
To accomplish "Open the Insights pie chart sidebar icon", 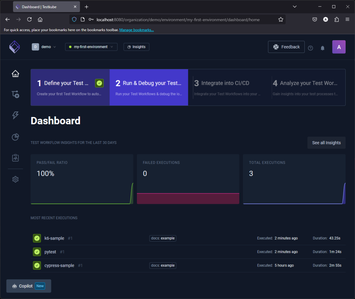I will point(15,137).
